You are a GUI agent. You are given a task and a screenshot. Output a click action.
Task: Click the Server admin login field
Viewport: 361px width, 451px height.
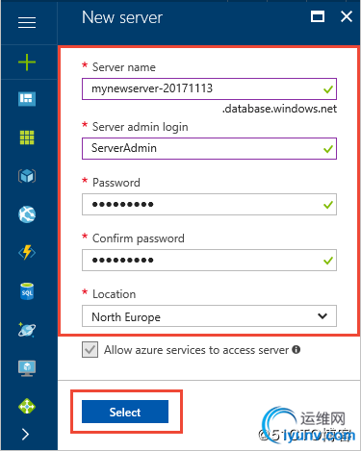(209, 148)
